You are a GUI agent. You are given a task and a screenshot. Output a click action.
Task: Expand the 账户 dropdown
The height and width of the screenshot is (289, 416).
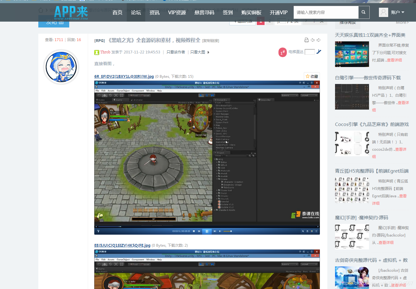click(397, 12)
